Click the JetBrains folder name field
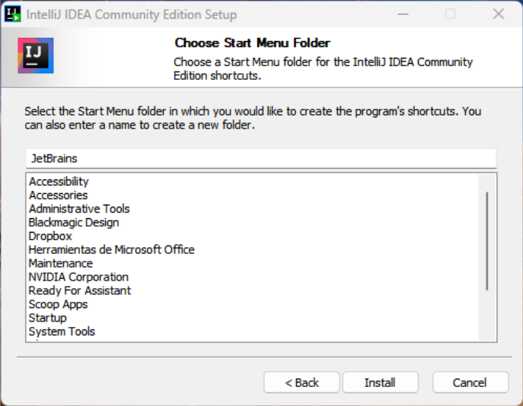This screenshot has height=406, width=523. (260, 158)
